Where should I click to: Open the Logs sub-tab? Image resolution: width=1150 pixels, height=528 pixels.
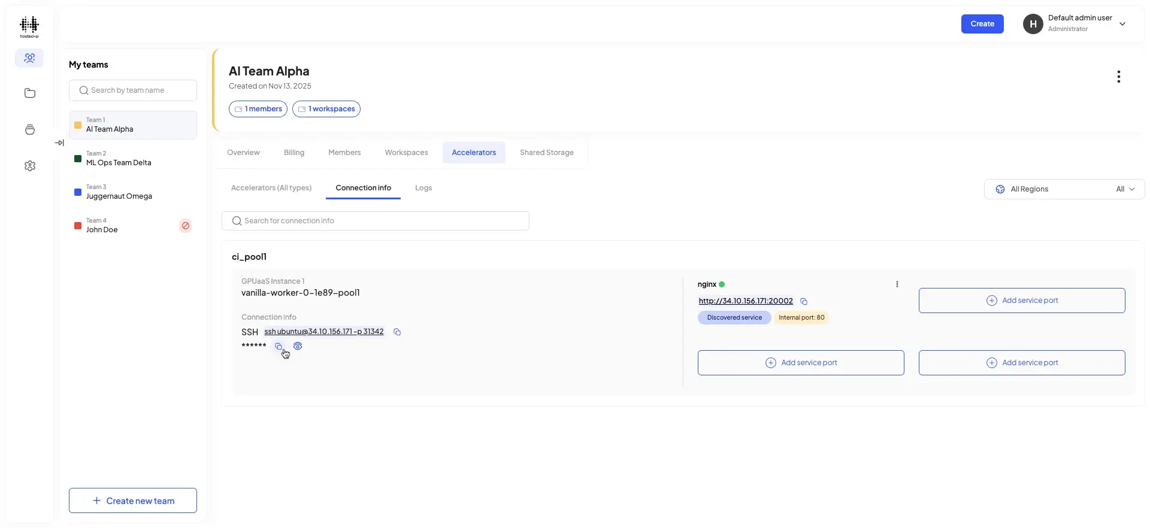point(423,188)
